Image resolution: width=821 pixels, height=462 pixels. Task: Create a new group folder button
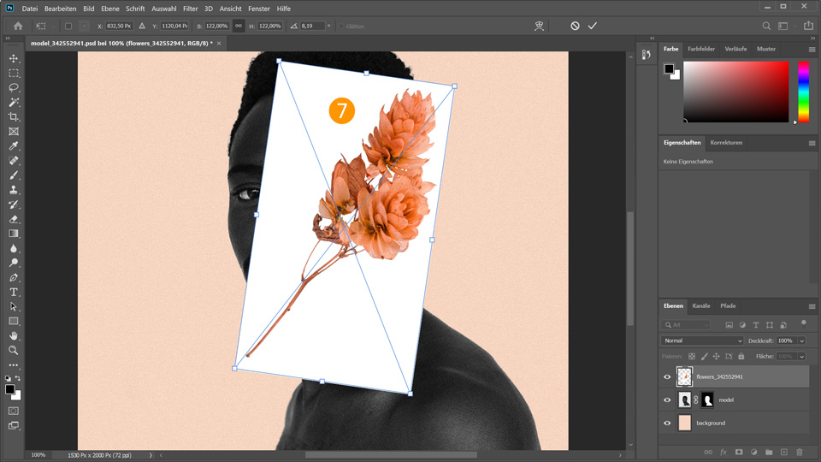point(769,452)
